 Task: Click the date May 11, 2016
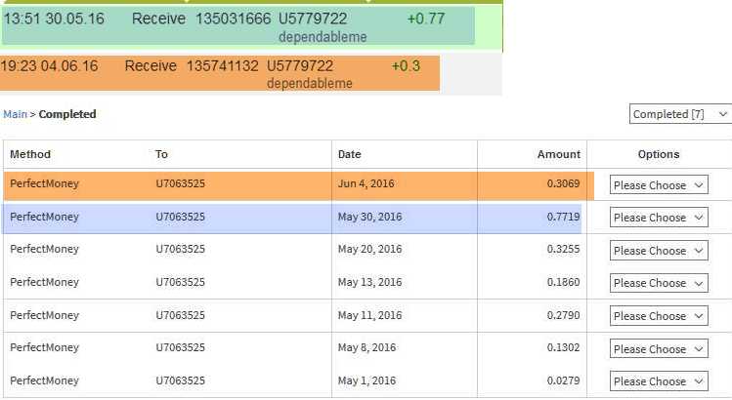coord(369,315)
